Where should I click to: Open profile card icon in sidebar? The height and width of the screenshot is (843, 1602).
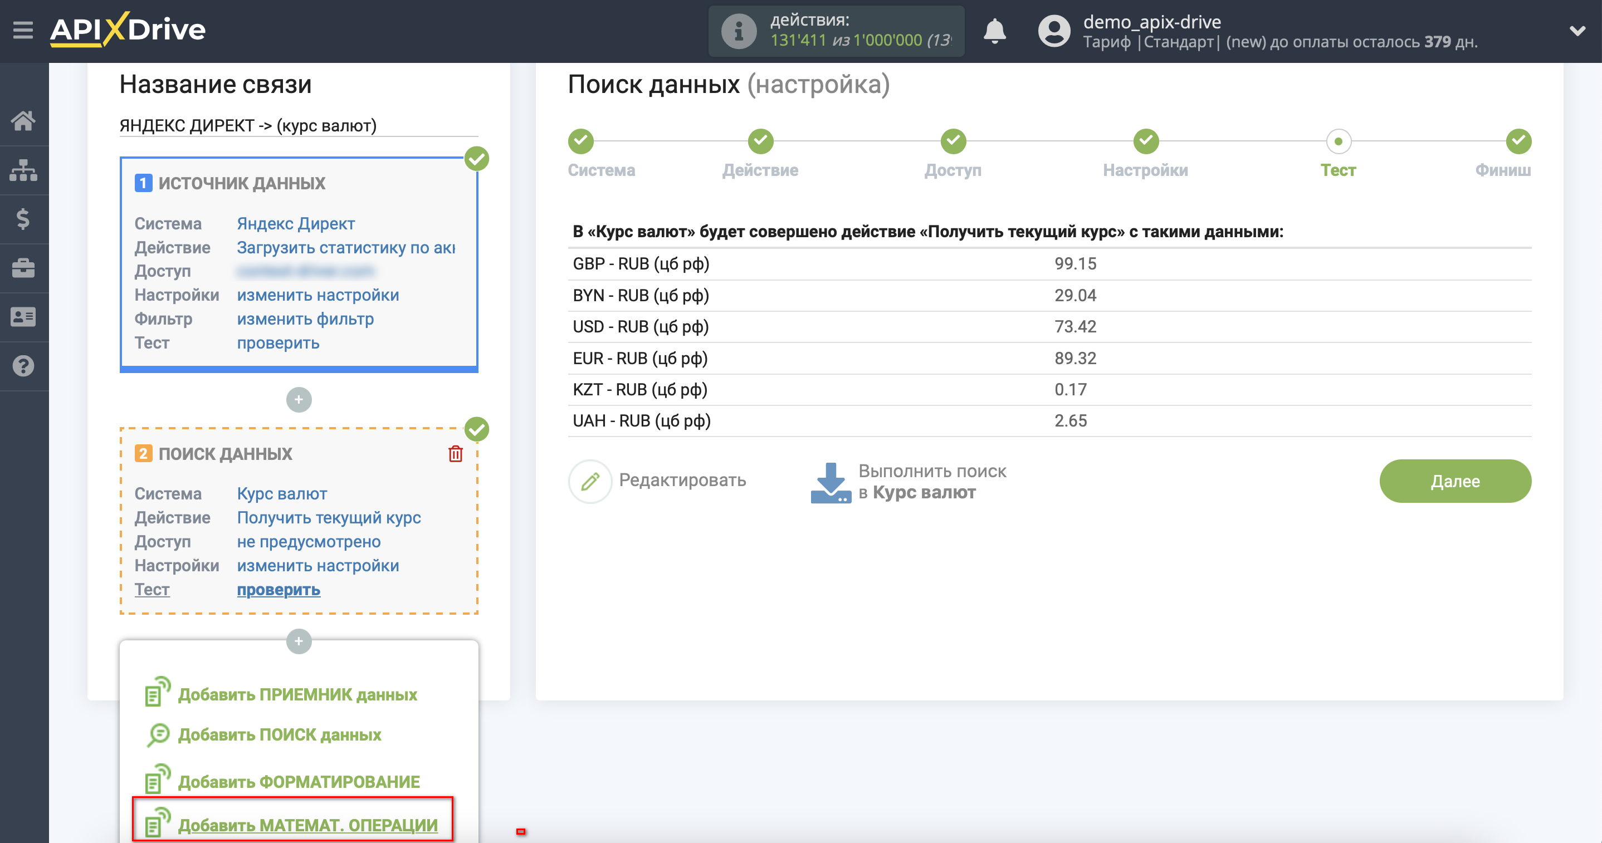[23, 317]
